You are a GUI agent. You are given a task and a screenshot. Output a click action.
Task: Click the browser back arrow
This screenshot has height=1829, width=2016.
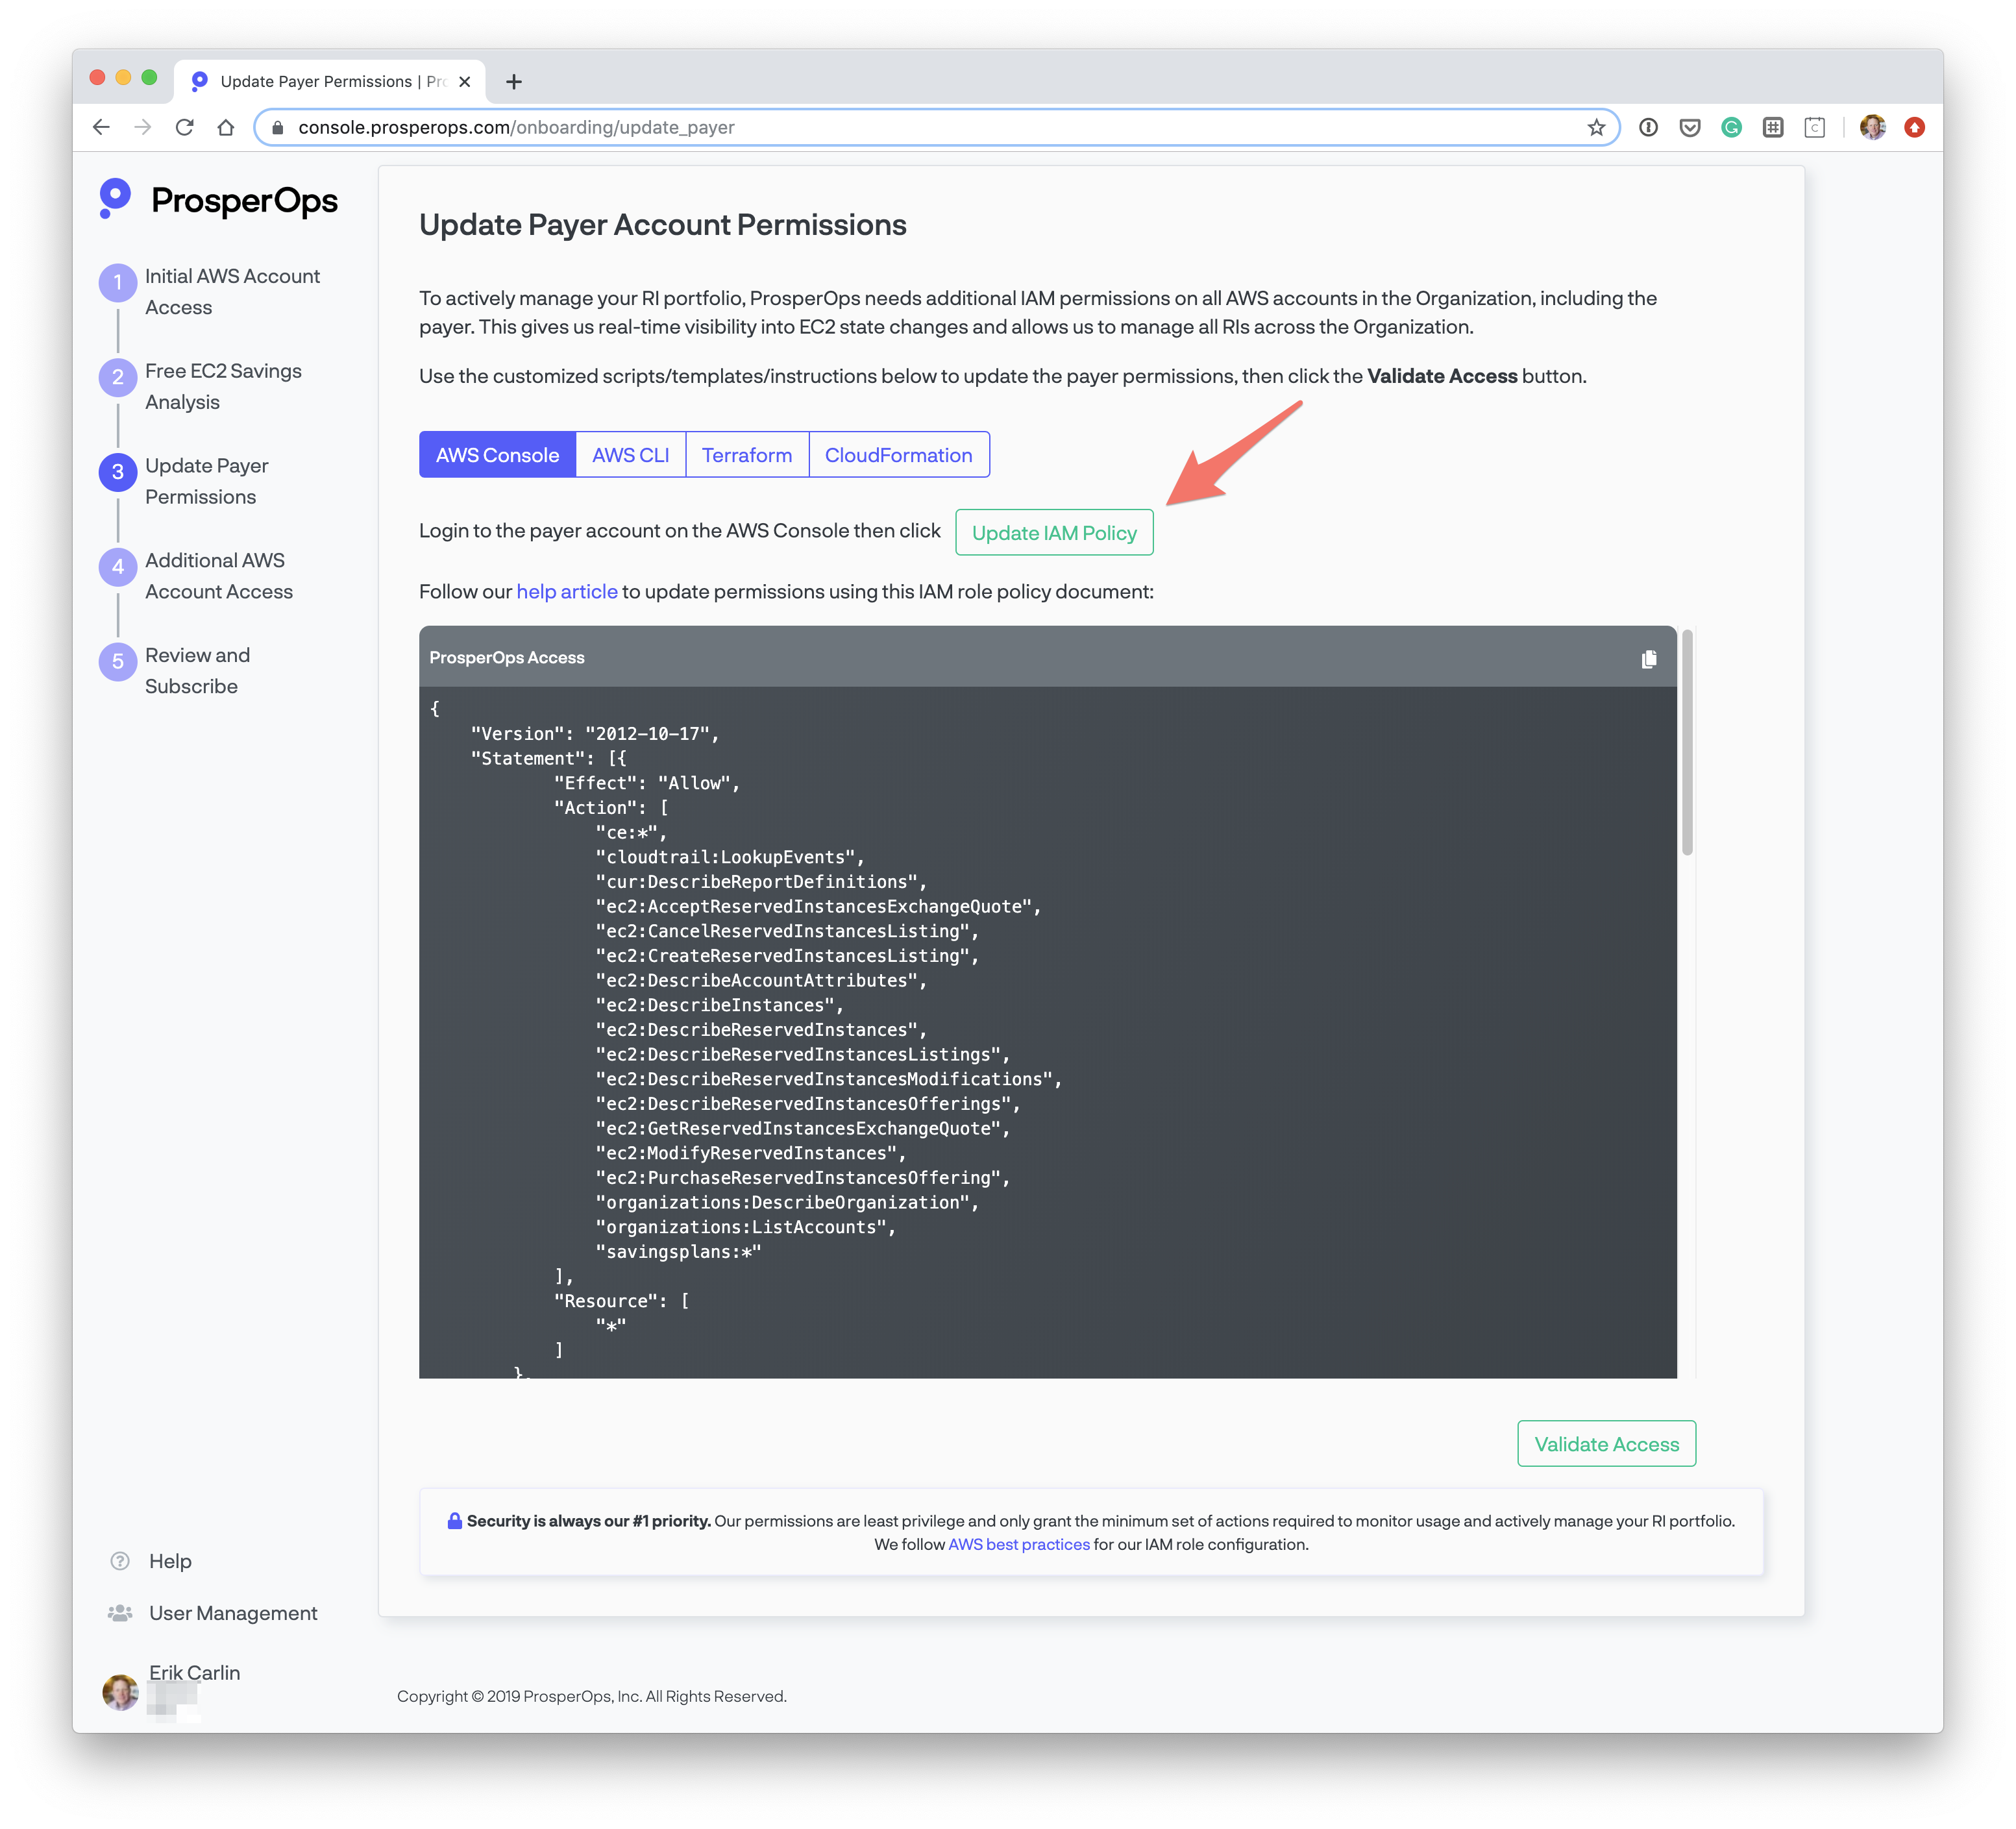point(101,127)
